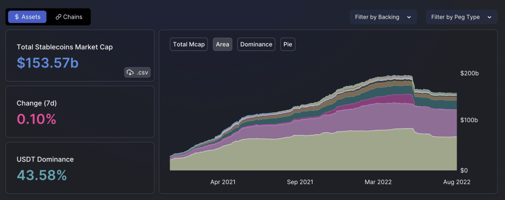This screenshot has height=200, width=505.
Task: Click the Aug 2022 x-axis label
Action: coord(456,182)
